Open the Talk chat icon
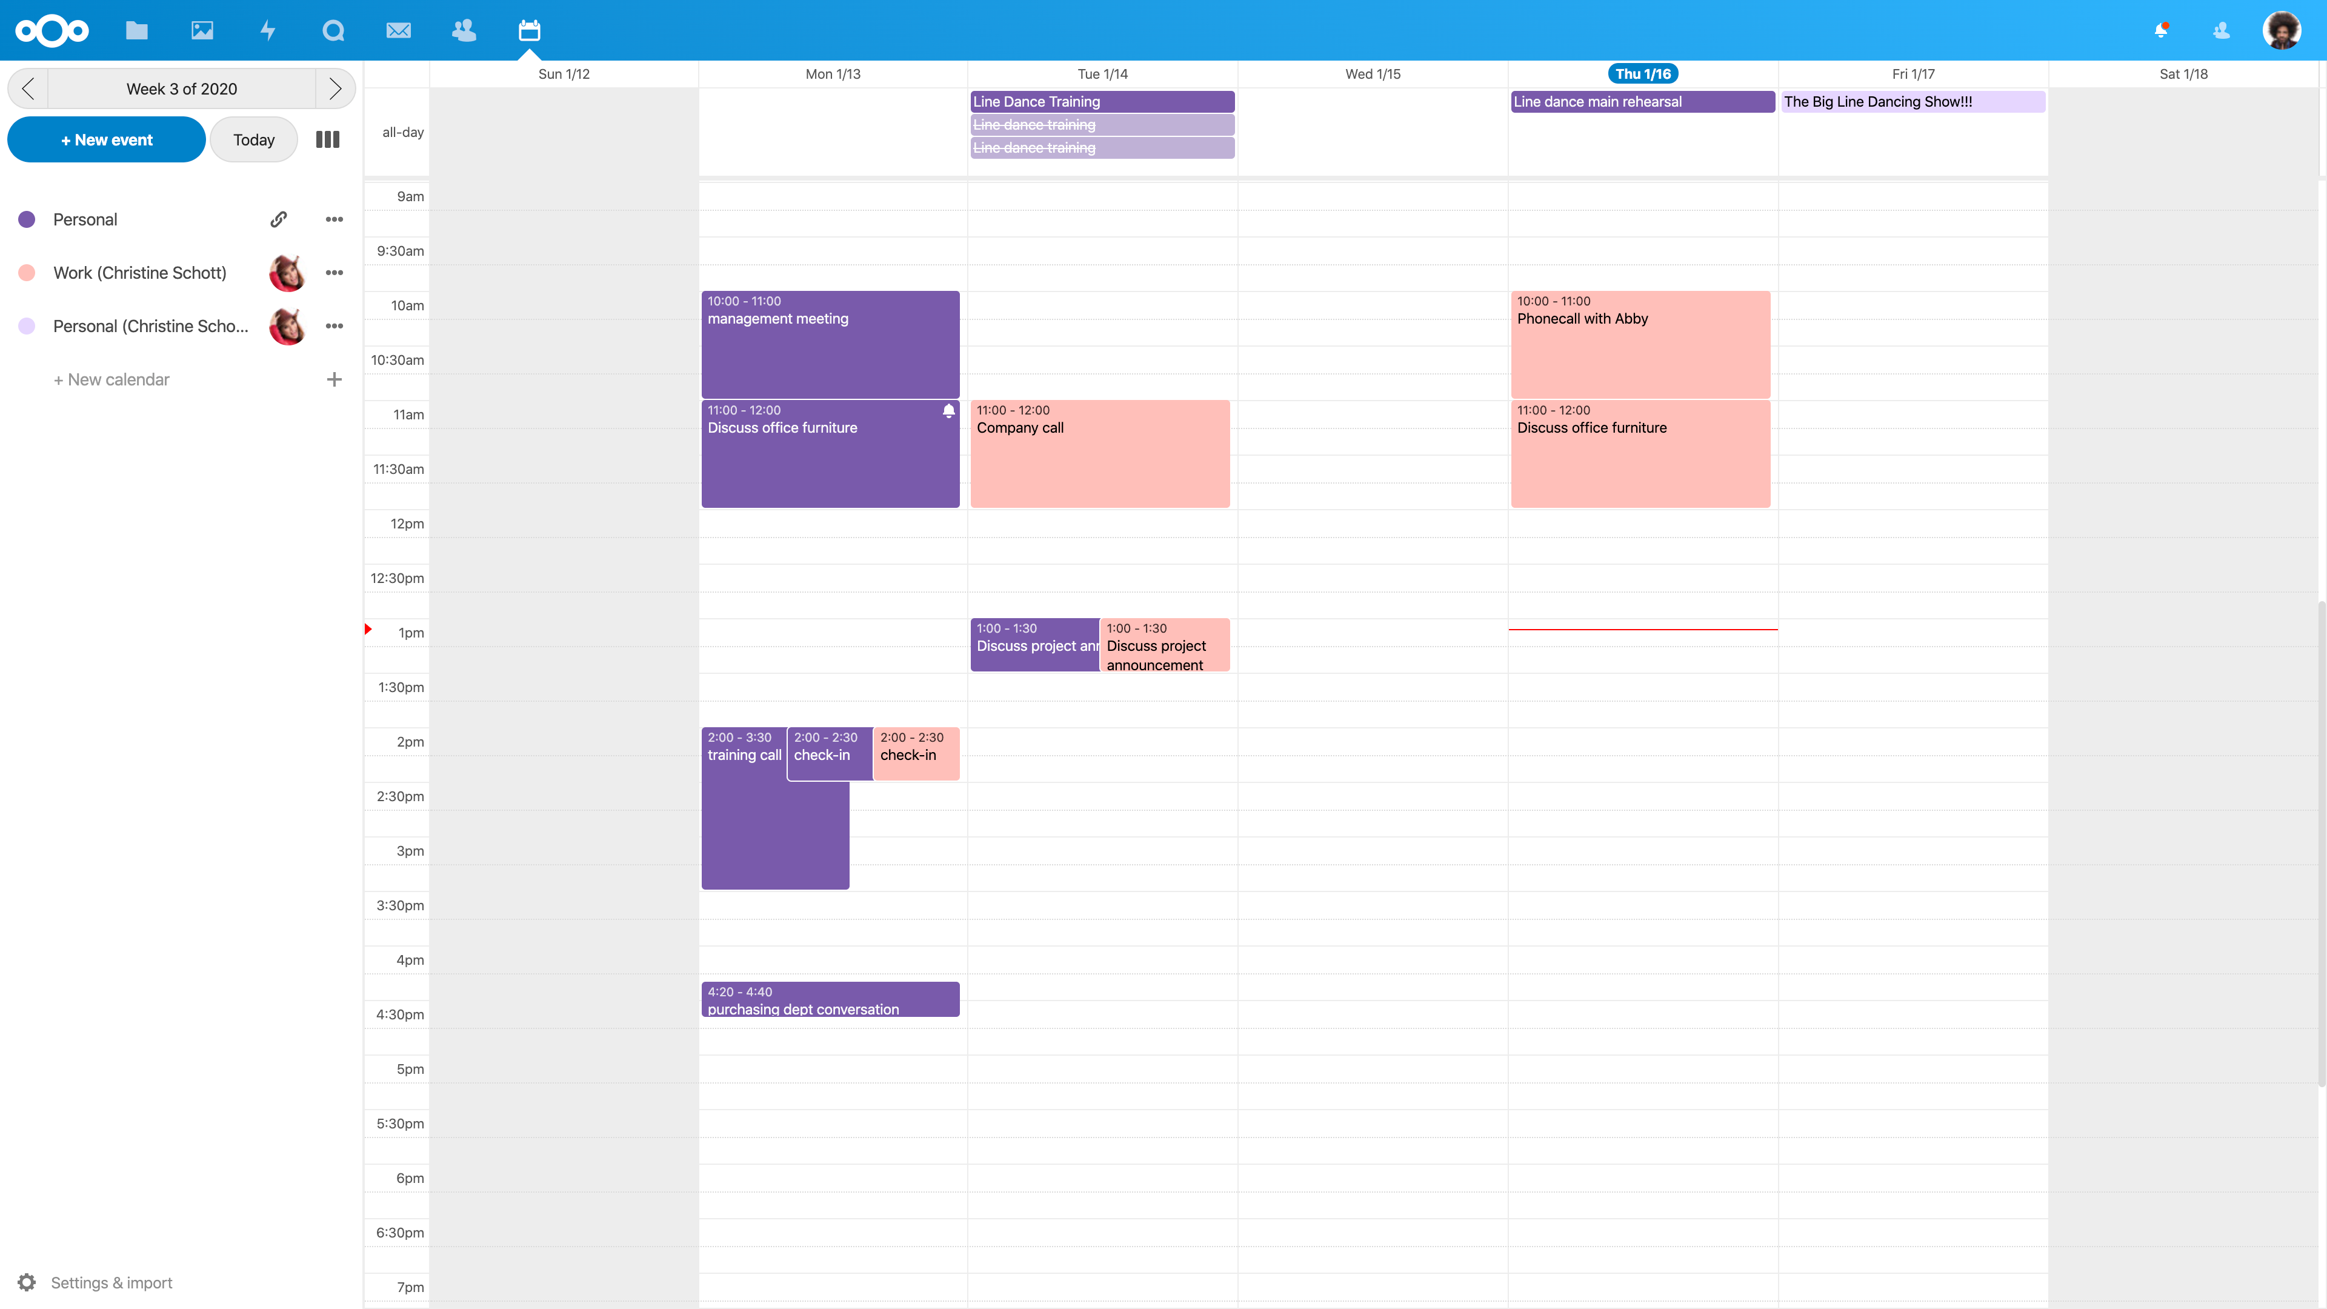The image size is (2327, 1309). tap(333, 31)
